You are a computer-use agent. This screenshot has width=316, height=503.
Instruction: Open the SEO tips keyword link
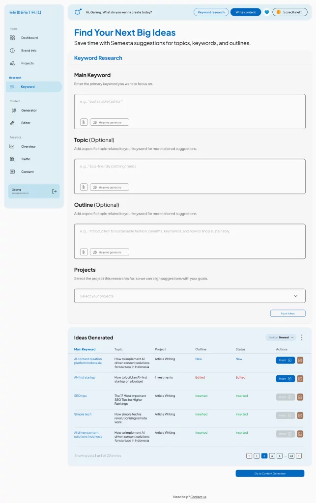pos(81,396)
